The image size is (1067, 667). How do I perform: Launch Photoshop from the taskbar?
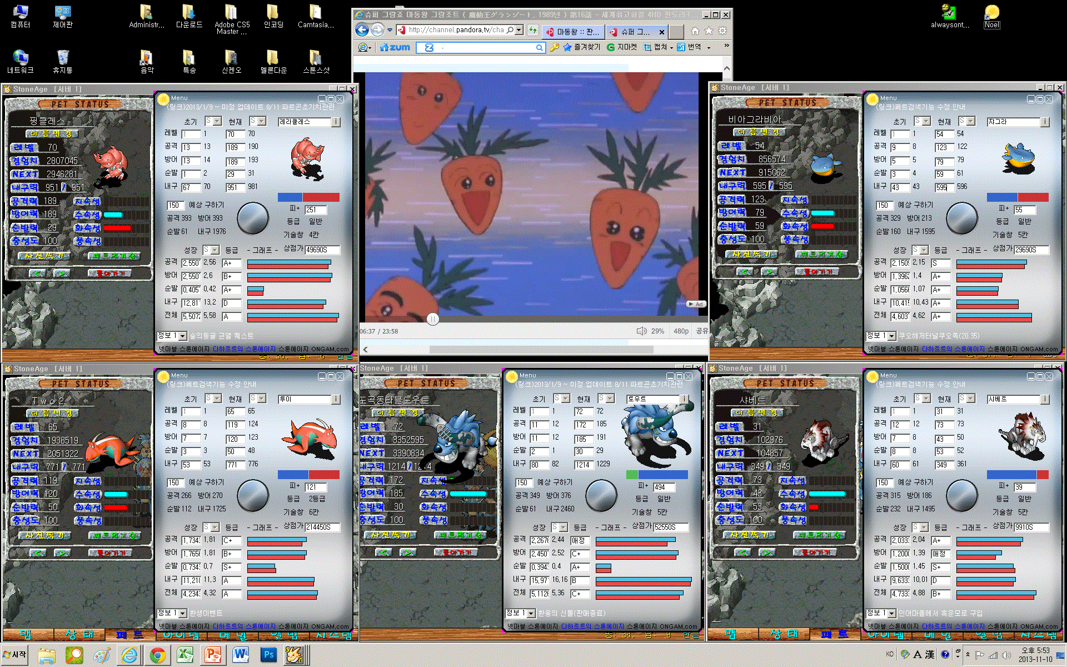268,655
